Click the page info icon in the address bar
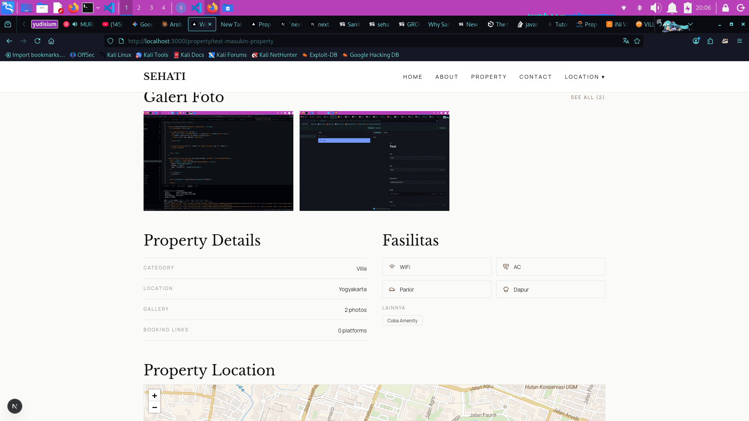 [121, 41]
